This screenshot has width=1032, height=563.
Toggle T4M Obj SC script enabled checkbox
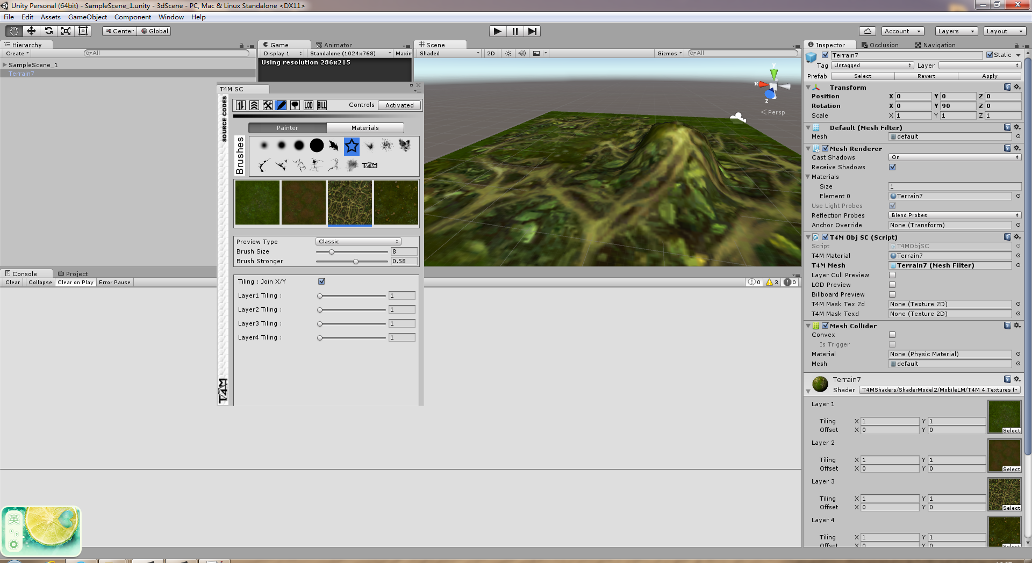point(826,237)
